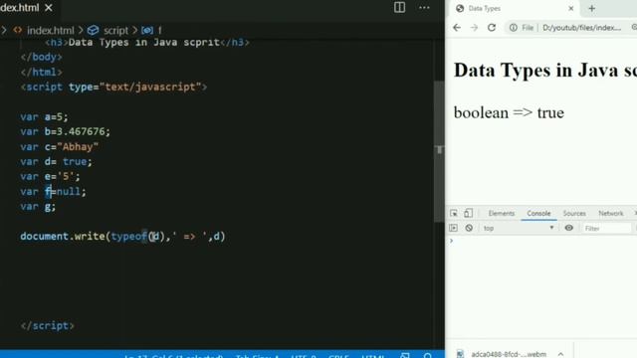This screenshot has width=637, height=358.
Task: Expand the download item options chevron
Action: 560,354
